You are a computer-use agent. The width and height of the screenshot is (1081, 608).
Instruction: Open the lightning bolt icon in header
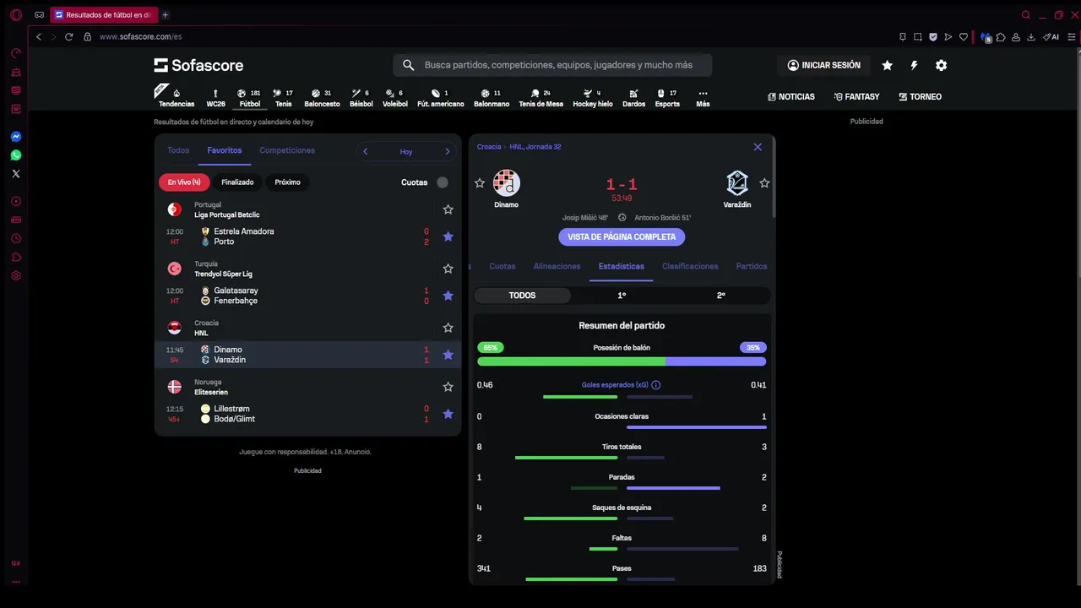tap(914, 65)
